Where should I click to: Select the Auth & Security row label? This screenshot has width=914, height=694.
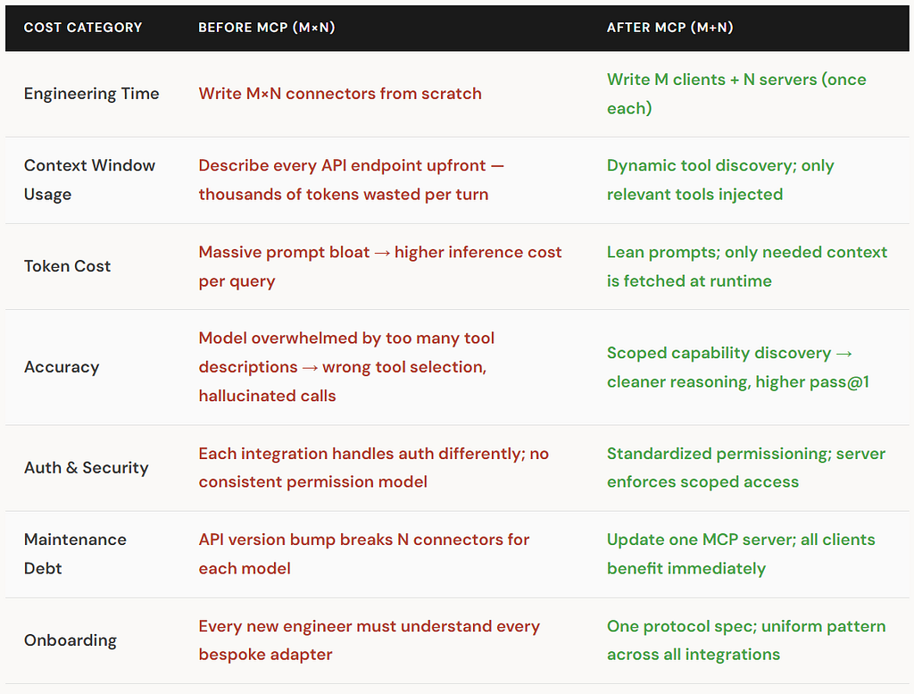point(87,468)
